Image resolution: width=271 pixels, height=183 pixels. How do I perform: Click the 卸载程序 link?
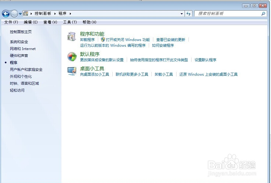pyautogui.click(x=87, y=39)
